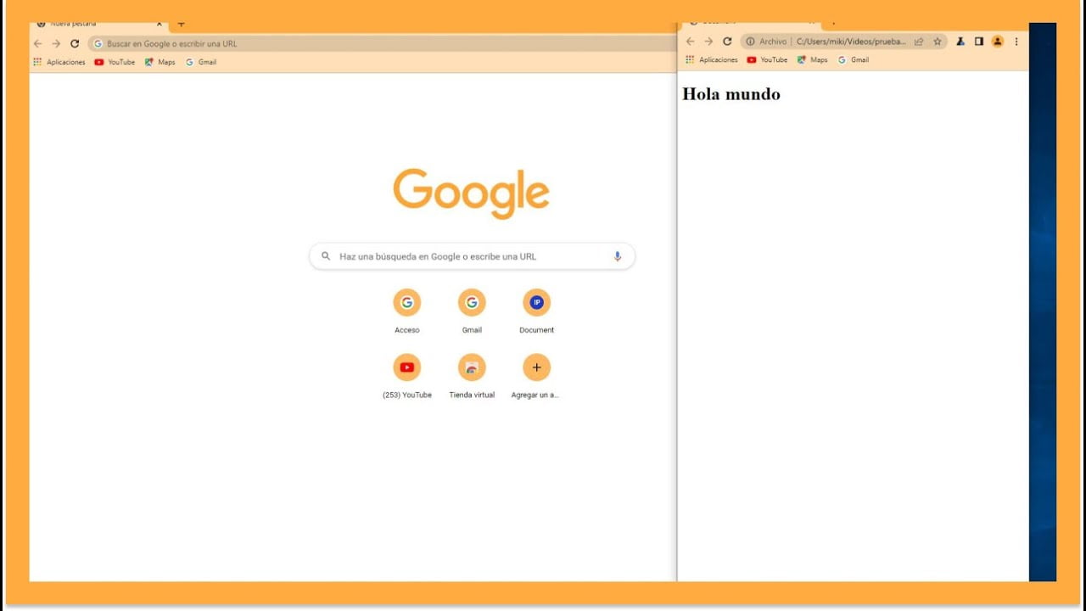Click the Hola mundo heading
This screenshot has width=1086, height=611.
pyautogui.click(x=731, y=94)
